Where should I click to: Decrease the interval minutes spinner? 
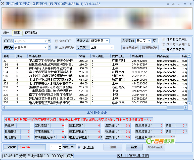coord(60,149)
